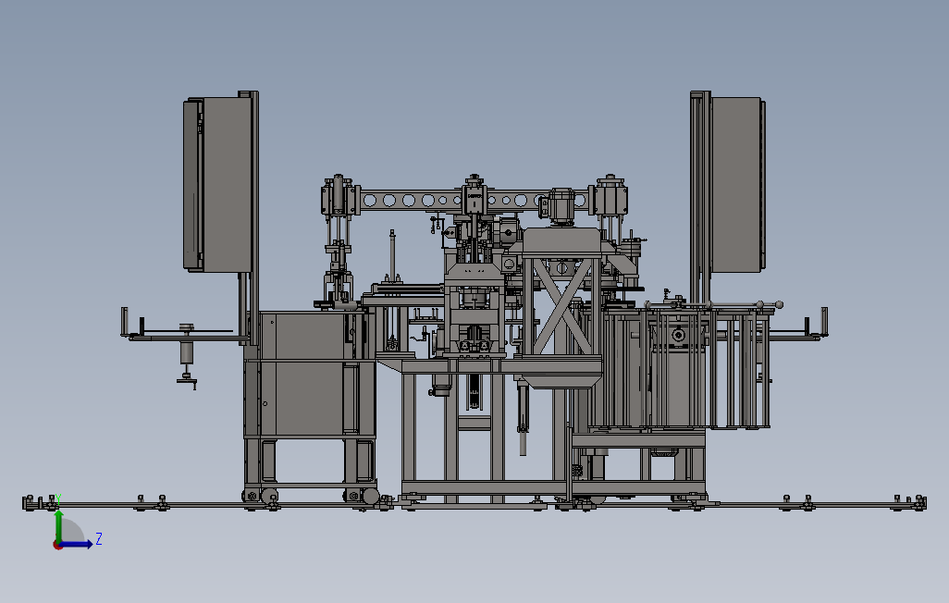Viewport: 949px width, 603px height.
Task: Select the X-shaped cross brace frame
Action: 561,306
